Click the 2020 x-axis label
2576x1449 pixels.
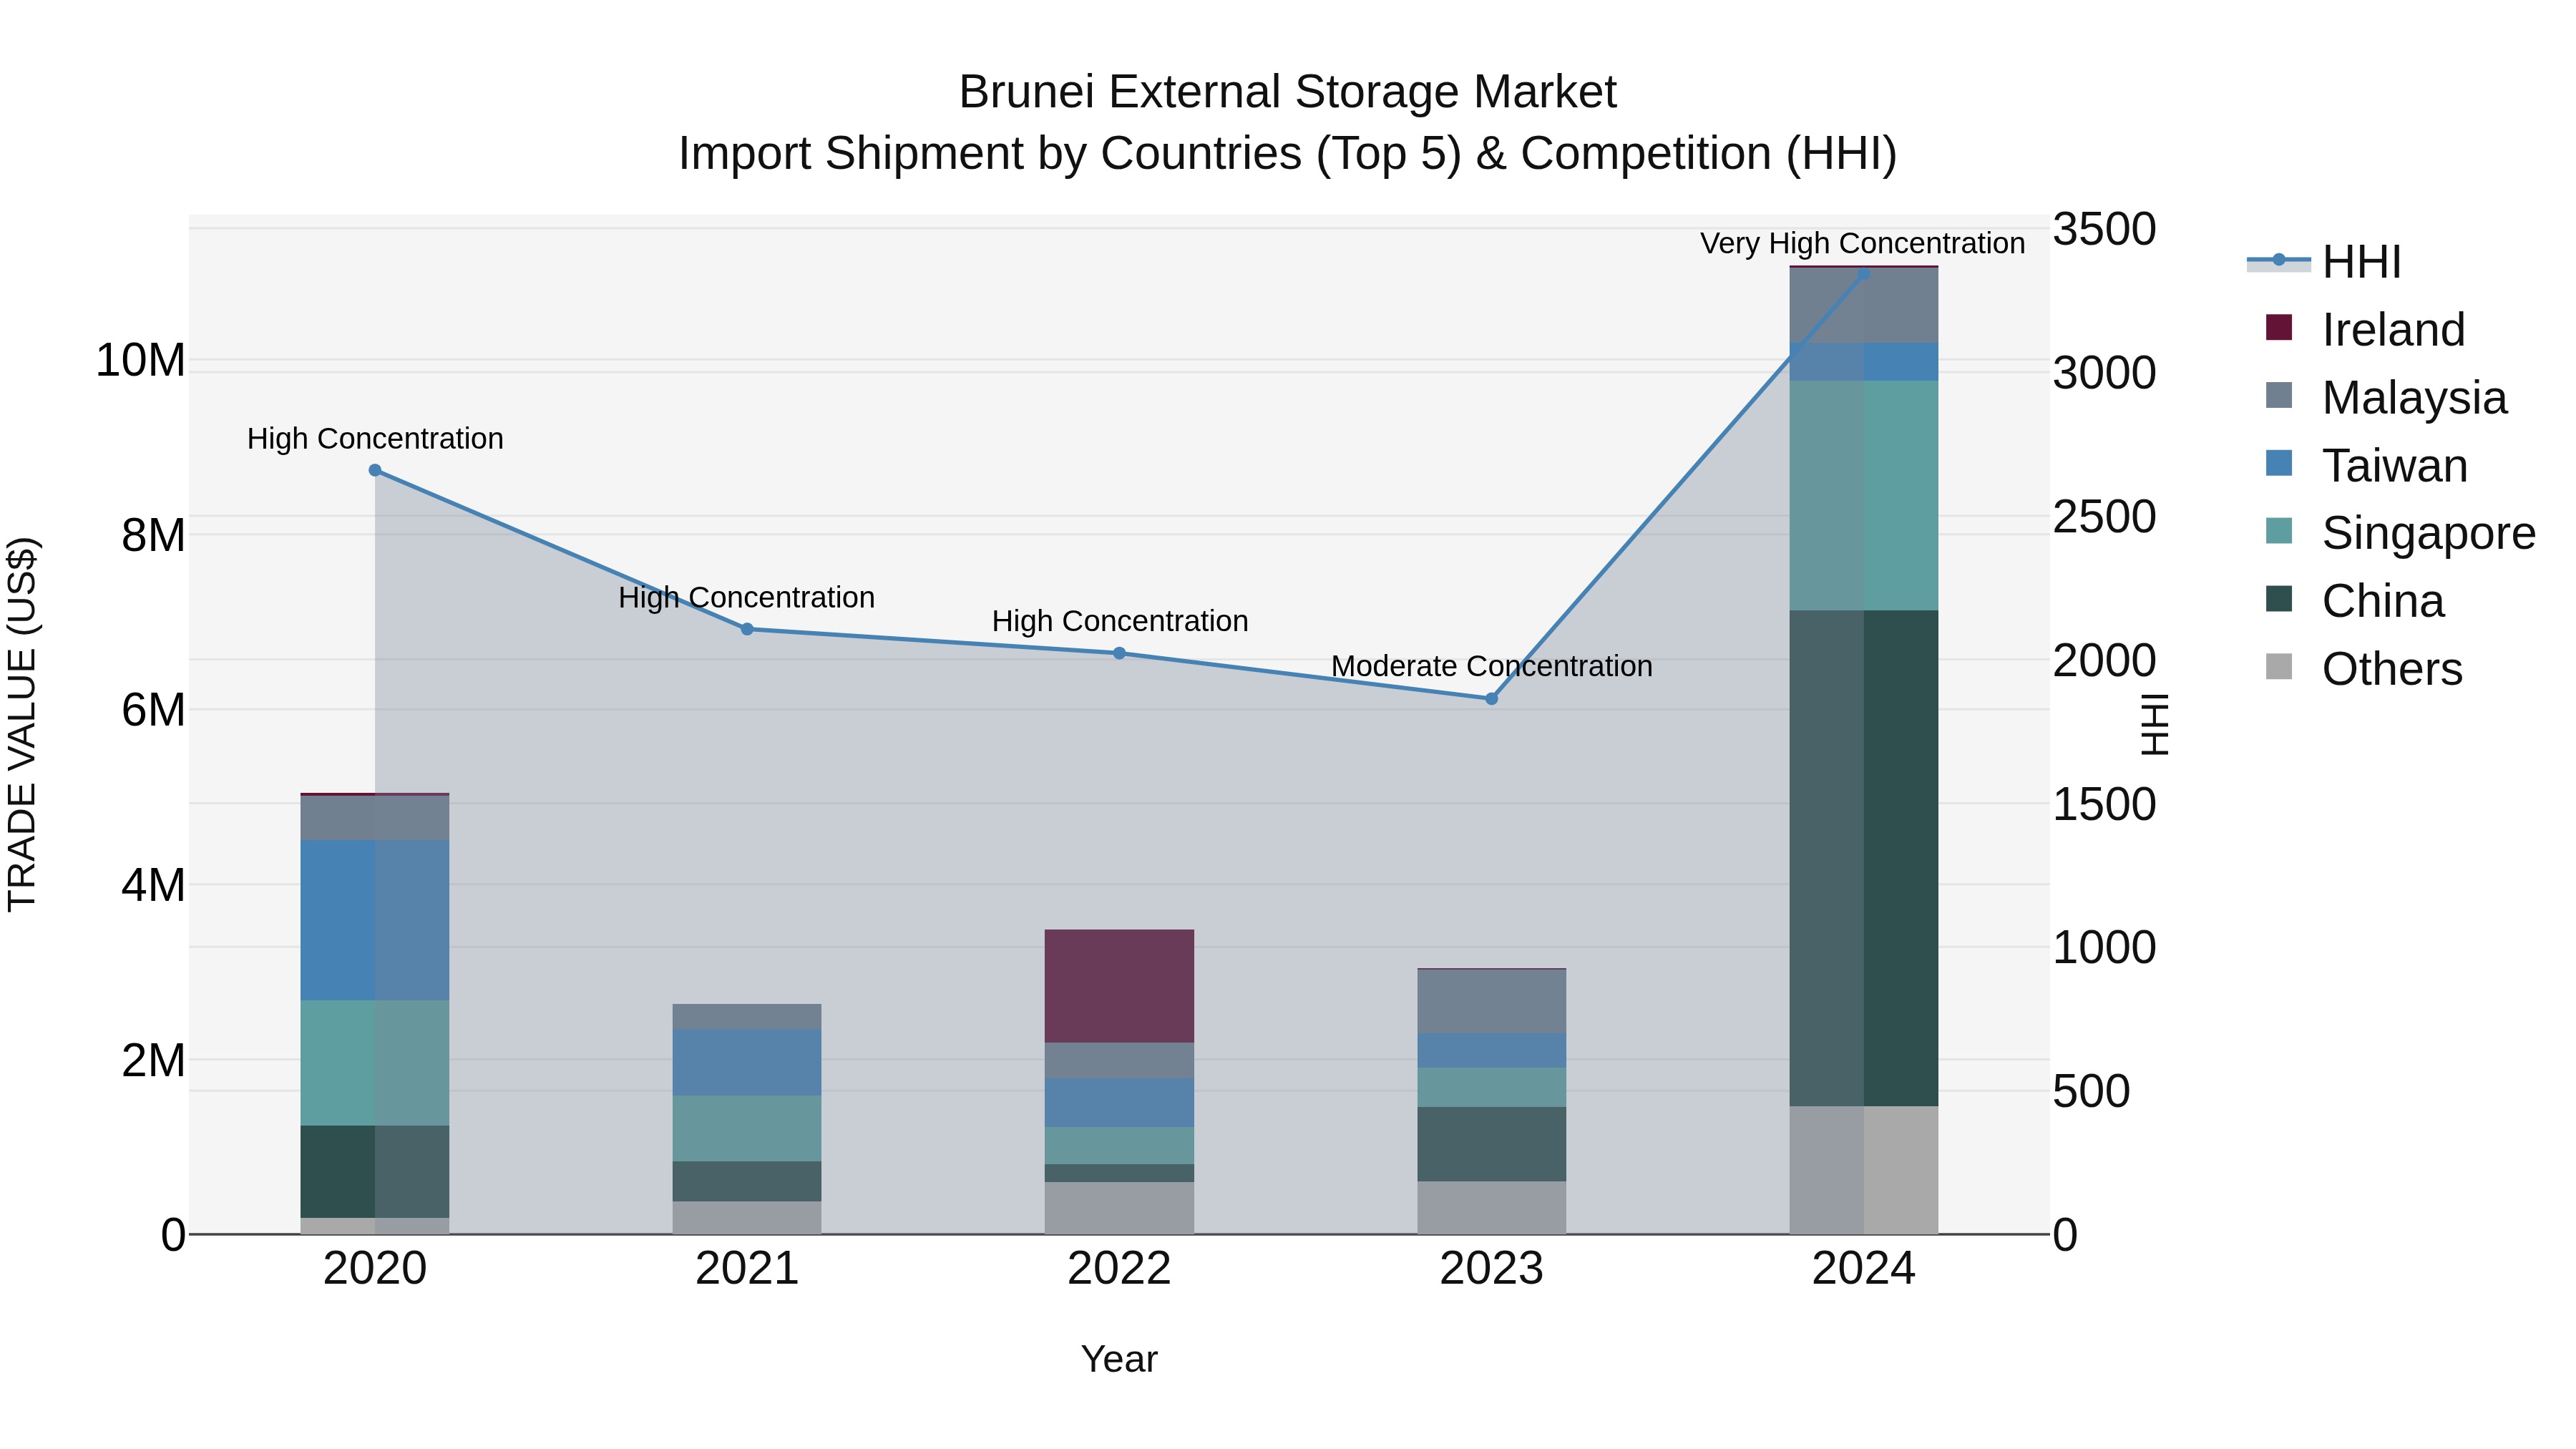[x=375, y=1269]
